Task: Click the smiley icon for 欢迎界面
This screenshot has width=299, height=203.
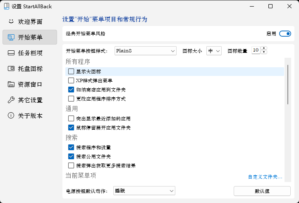Action: pyautogui.click(x=11, y=21)
